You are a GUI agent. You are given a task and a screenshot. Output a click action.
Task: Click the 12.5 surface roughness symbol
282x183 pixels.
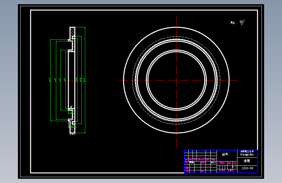[242, 22]
